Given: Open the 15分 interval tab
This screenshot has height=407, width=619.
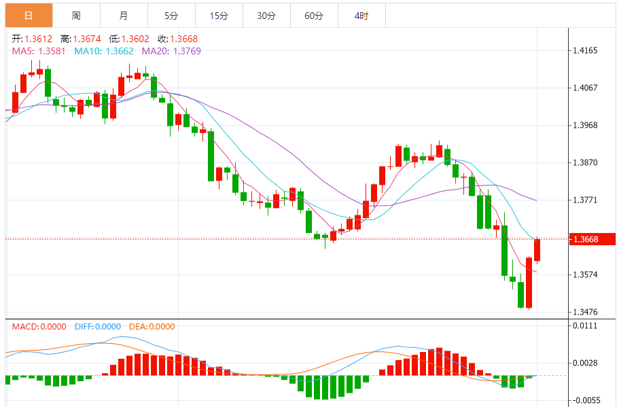Looking at the screenshot, I should tap(219, 16).
